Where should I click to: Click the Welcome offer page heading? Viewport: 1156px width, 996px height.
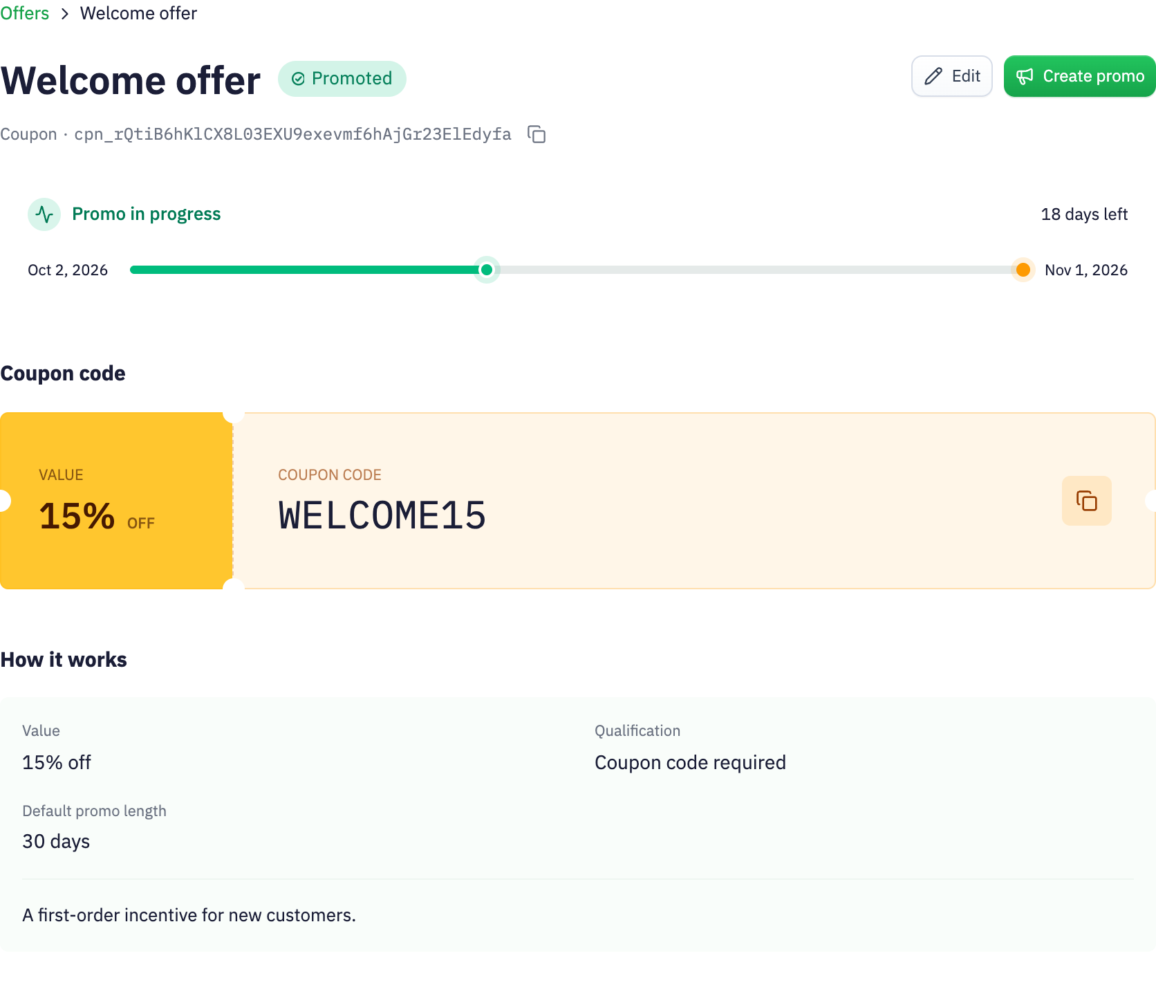coord(131,80)
